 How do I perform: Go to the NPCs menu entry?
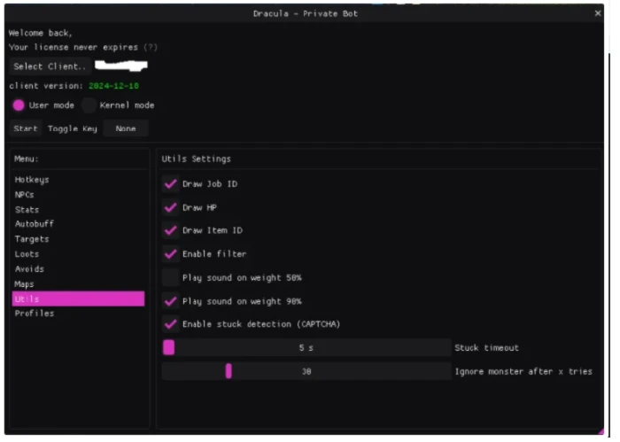pyautogui.click(x=25, y=195)
